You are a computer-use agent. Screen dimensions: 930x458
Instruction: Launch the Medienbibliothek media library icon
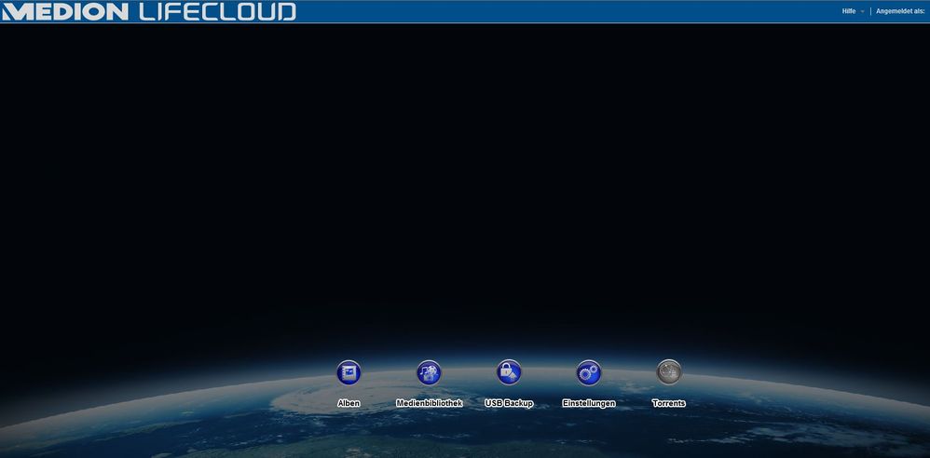[x=429, y=372]
